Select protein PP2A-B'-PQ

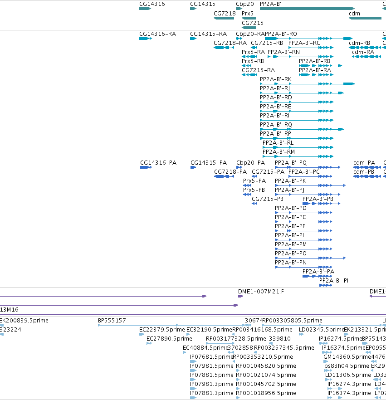(308, 167)
